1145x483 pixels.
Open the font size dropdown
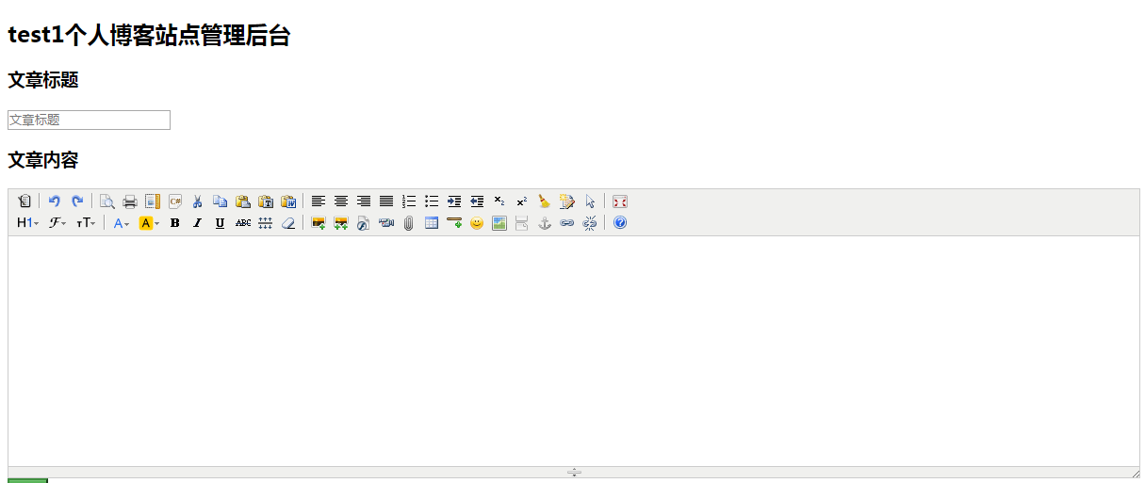click(86, 223)
